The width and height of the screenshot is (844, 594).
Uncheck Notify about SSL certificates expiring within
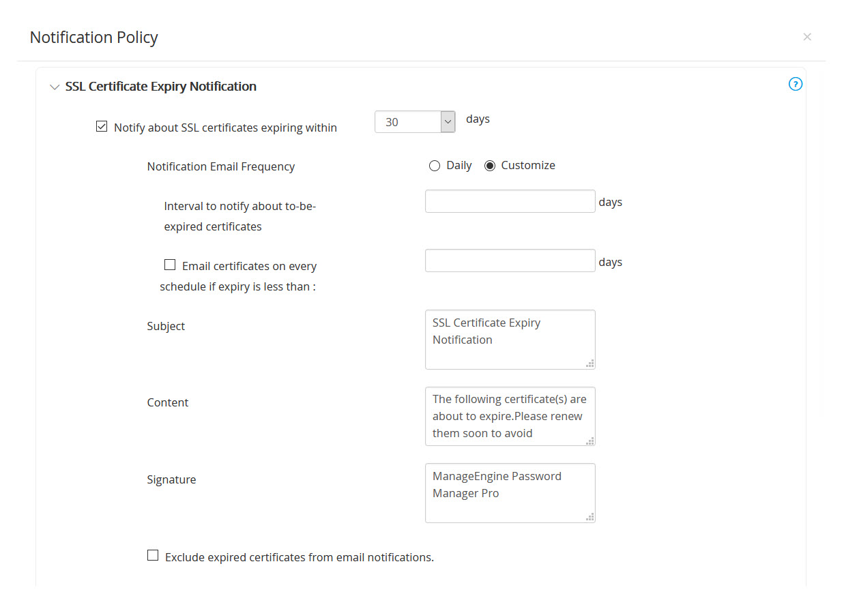coord(102,126)
